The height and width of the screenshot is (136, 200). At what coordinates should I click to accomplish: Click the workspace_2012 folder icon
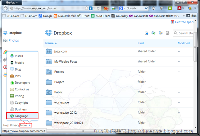49,113
